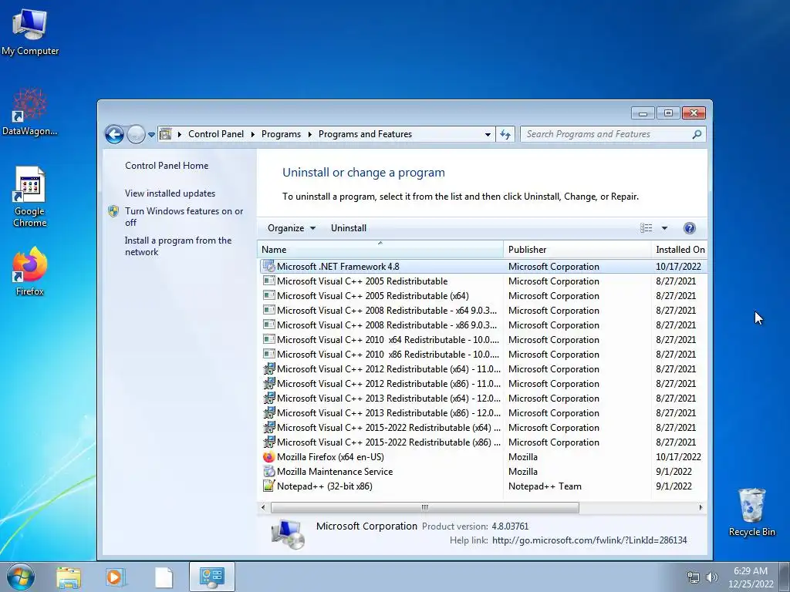Click horizontal scrollbar left arrow
The height and width of the screenshot is (592, 790).
[x=263, y=507]
